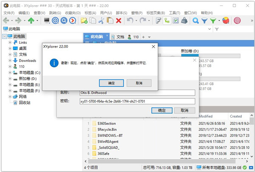
Task: Click the Redo icon in the toolbar
Action: point(143,20)
